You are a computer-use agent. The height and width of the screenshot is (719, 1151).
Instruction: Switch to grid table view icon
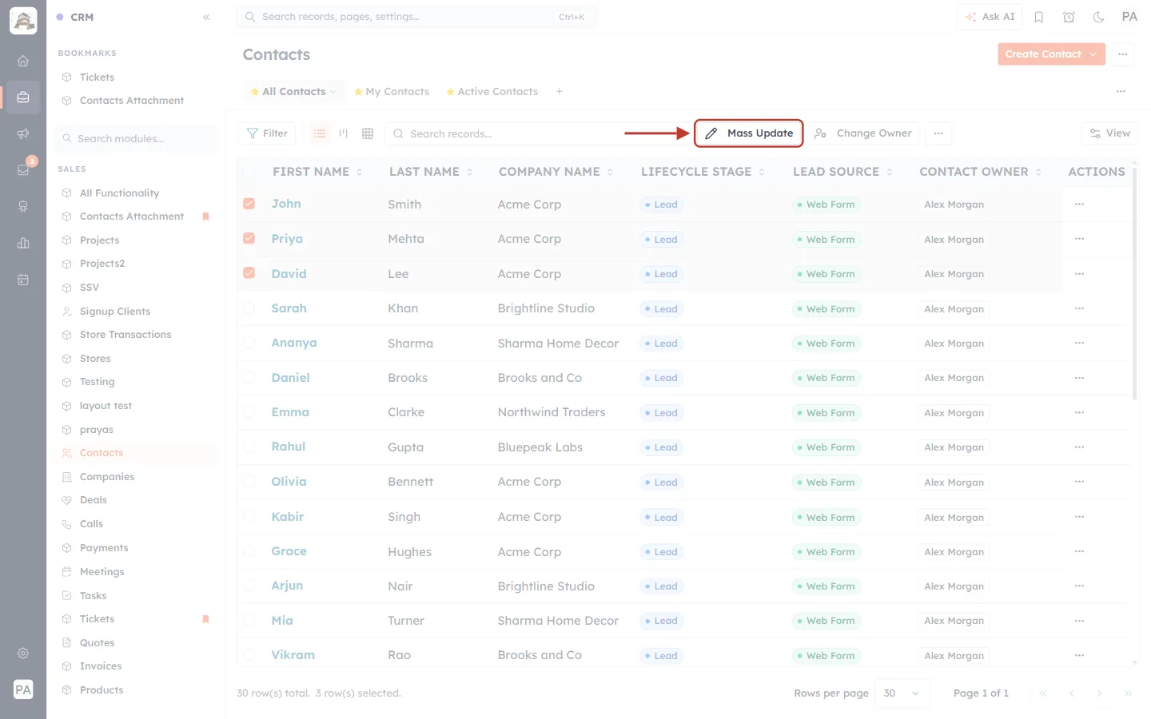368,133
